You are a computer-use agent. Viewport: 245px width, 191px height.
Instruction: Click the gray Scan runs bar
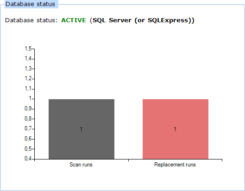[82, 129]
